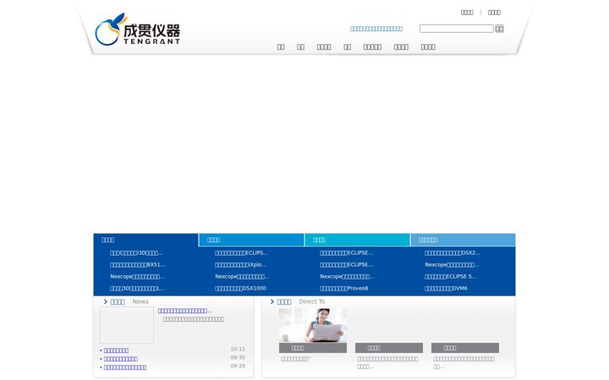Image resolution: width=609 pixels, height=380 pixels.
Task: Open the product link ending in Proveo8
Action: 343,289
